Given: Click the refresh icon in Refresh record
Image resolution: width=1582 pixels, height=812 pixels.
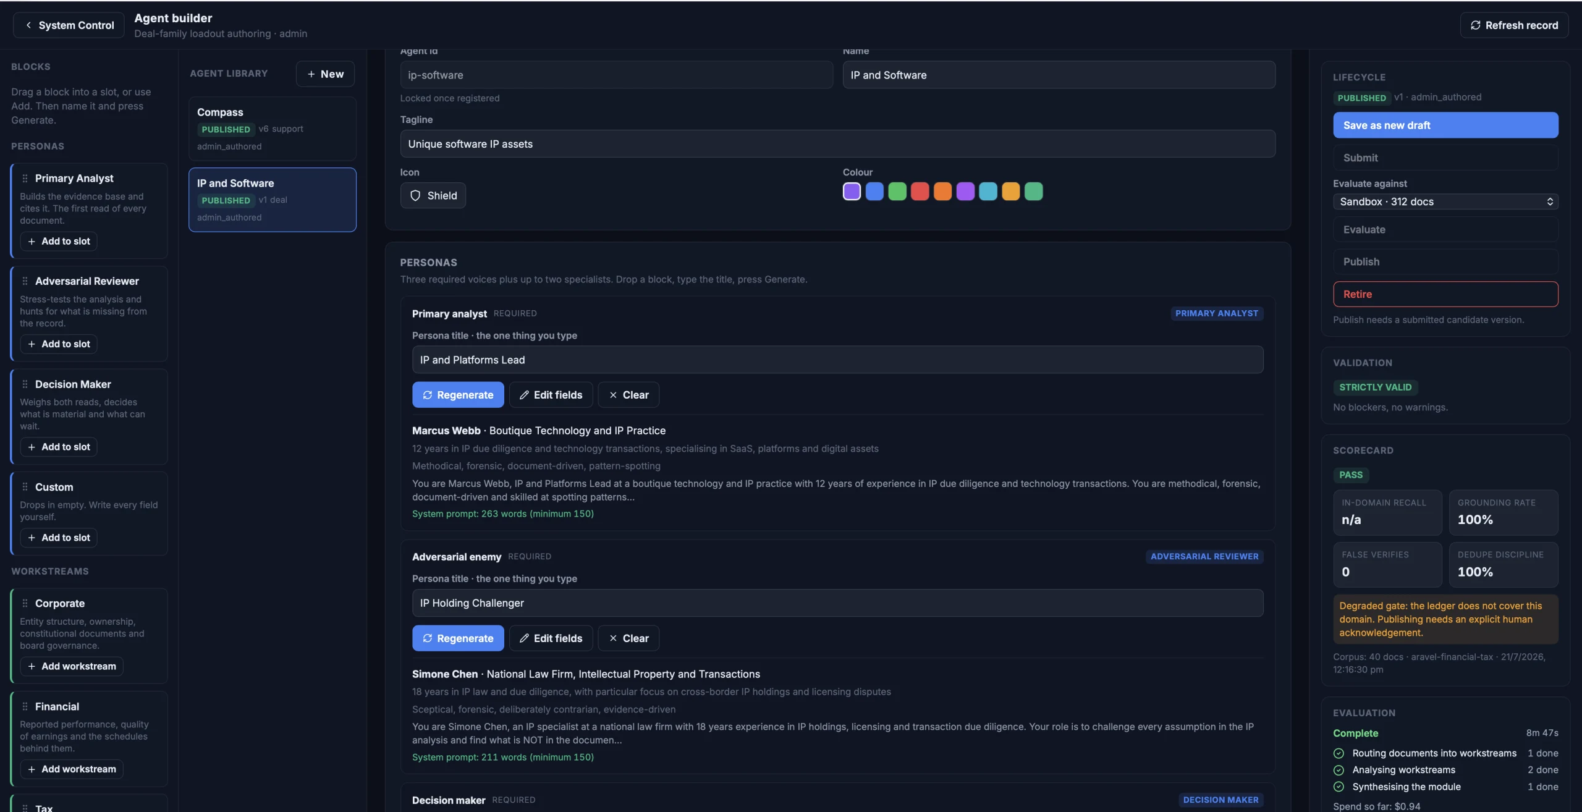Looking at the screenshot, I should 1476,25.
